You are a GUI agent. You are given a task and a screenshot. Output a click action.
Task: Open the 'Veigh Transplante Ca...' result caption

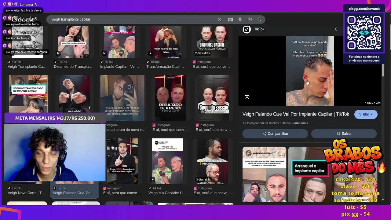click(27, 67)
